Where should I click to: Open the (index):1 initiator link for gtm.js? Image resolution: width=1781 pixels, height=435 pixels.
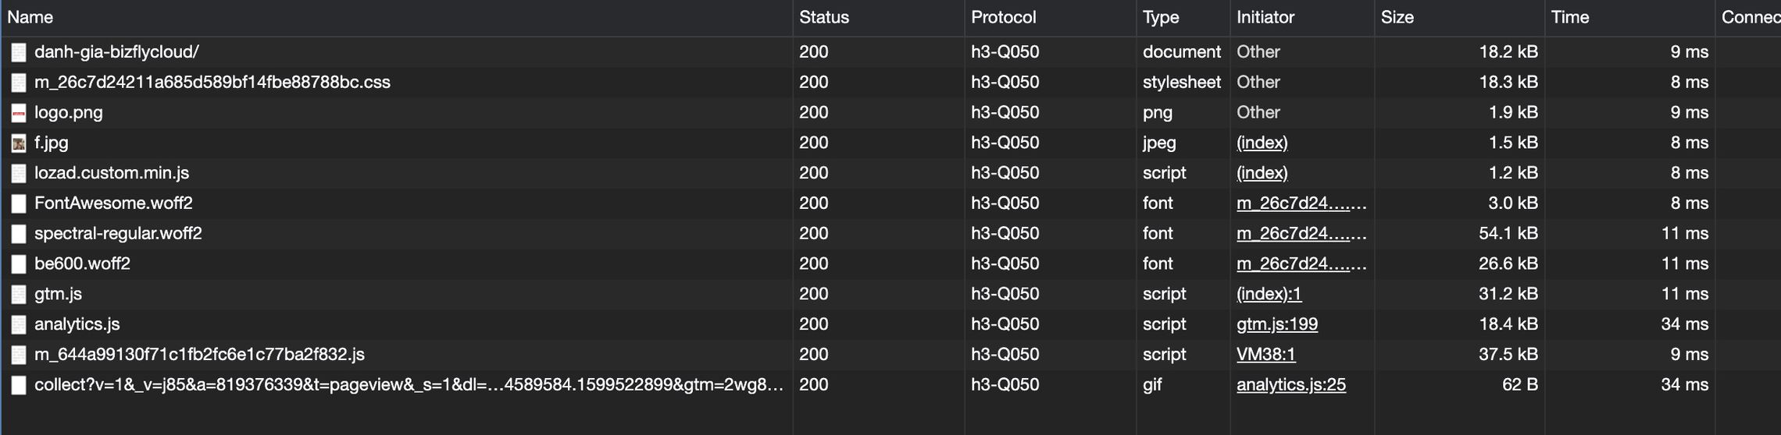(1269, 294)
